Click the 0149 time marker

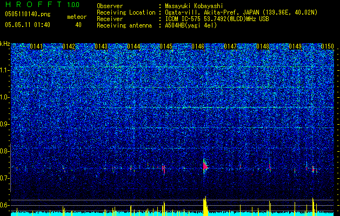pos(295,46)
